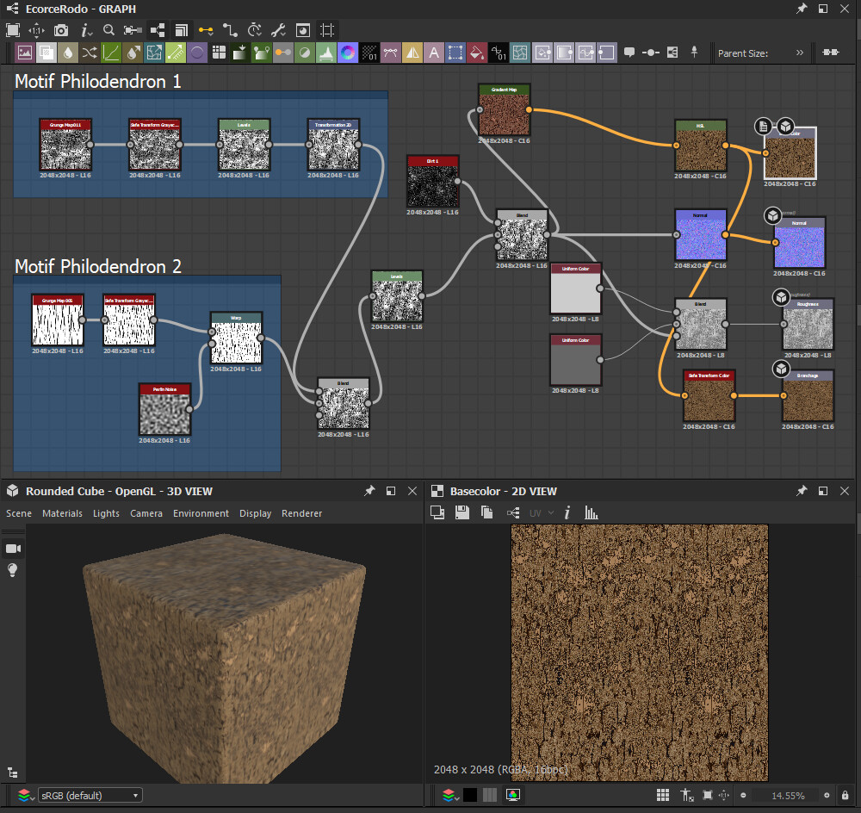This screenshot has width=861, height=813.
Task: Select the Blend node tool in toolbar
Action: 46,52
